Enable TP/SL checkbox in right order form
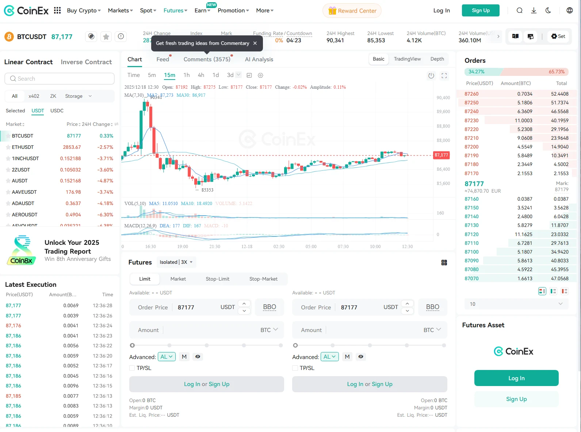 (x=295, y=368)
